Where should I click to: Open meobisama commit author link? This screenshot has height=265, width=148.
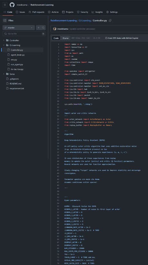coord(63,29)
